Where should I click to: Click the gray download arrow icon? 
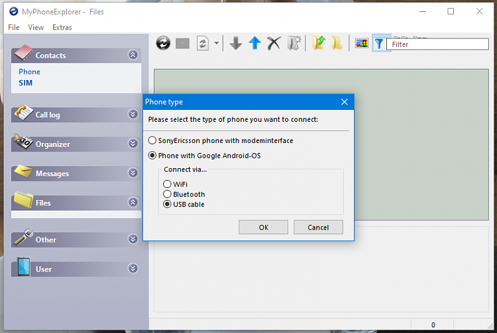point(236,44)
